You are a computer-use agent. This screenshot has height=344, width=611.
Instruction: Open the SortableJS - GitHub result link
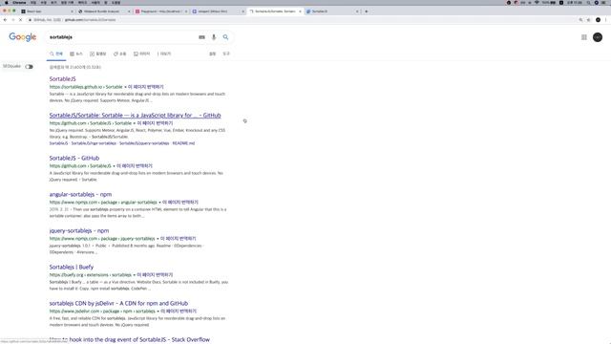[x=74, y=158]
